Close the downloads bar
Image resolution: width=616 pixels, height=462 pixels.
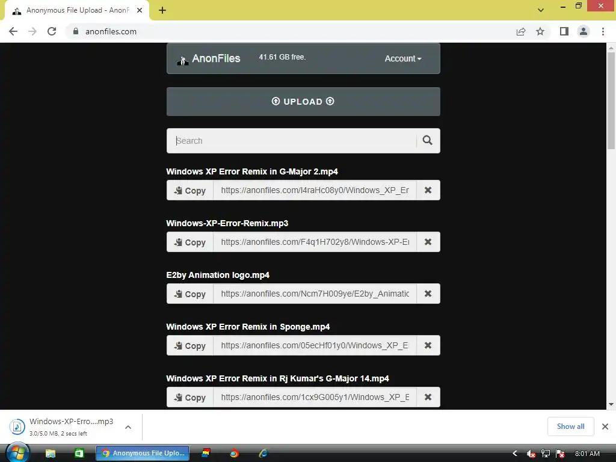click(x=605, y=427)
